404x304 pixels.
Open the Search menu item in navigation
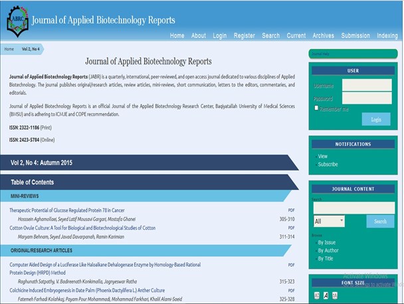[x=271, y=36]
